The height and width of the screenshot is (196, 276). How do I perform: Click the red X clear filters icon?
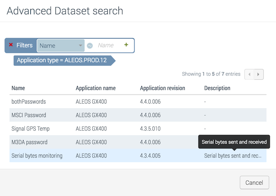[x=11, y=45]
